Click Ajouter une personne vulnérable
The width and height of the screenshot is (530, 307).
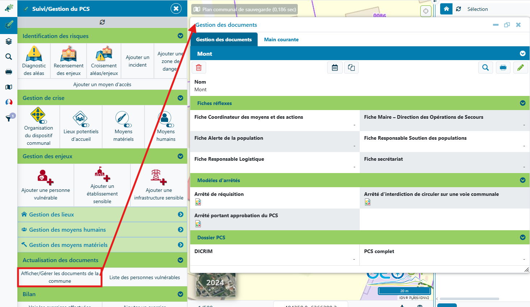click(46, 185)
